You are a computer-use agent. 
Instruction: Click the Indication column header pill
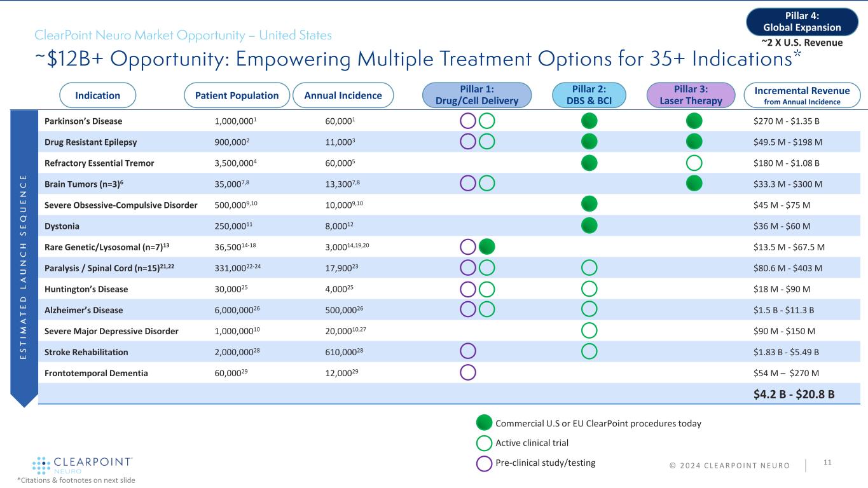(x=98, y=95)
